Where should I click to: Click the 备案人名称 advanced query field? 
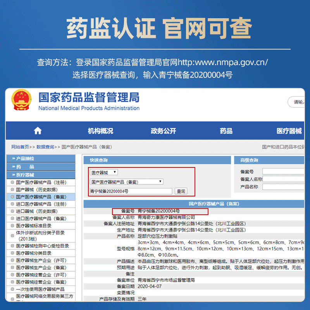[x=283, y=179]
